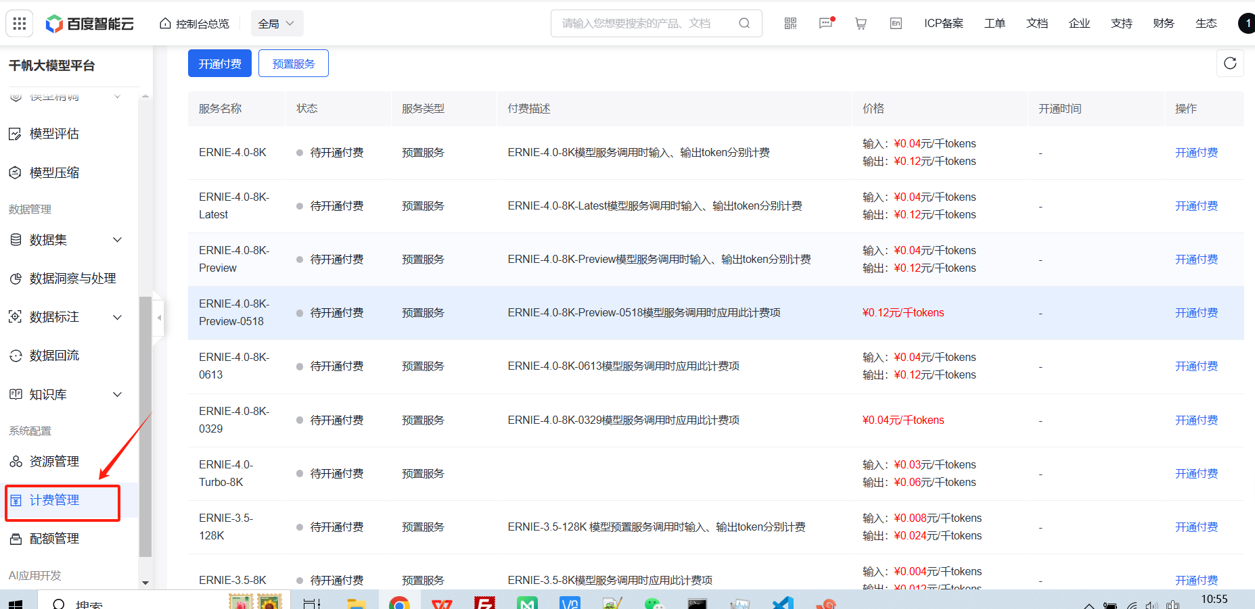The height and width of the screenshot is (609, 1255).
Task: Click the sidebar vertical scrollbar
Action: point(145,426)
